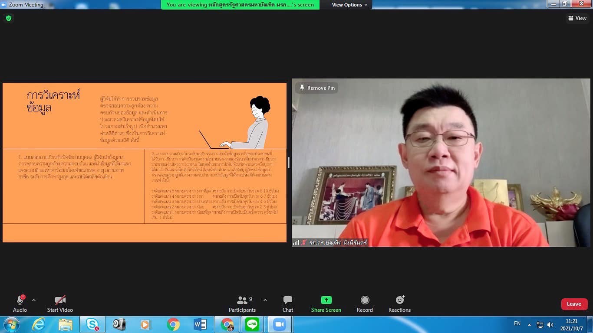Open the View layout menu

pos(577,18)
